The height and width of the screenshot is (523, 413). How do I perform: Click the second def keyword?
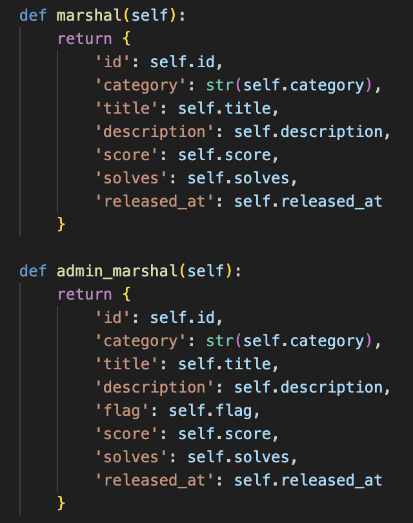[33, 271]
